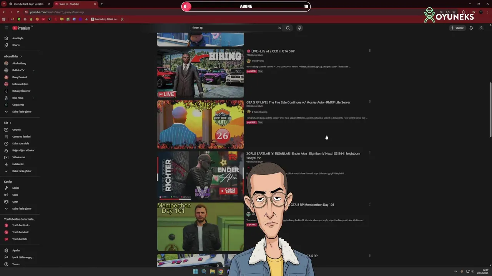Screen dimensions: 492x276
Task: Open Daha sonra izle list
Action: click(20, 143)
